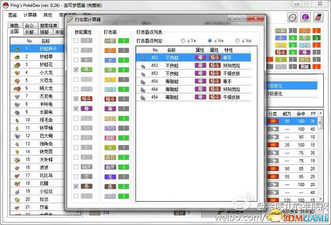Click the sprite icon in row No. 15
The height and width of the screenshot is (225, 331).
pyautogui.click(x=17, y=160)
